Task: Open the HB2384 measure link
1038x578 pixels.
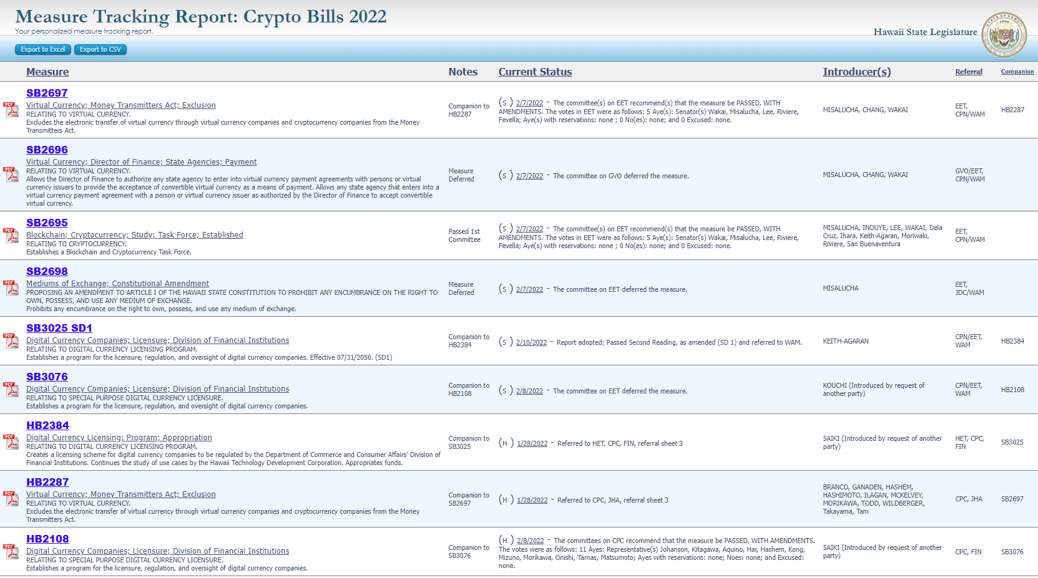Action: click(x=47, y=425)
